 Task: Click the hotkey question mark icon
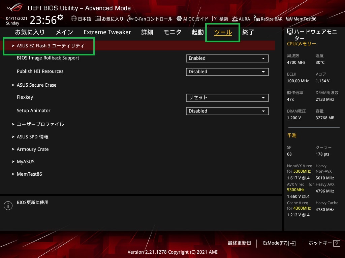[x=337, y=243]
